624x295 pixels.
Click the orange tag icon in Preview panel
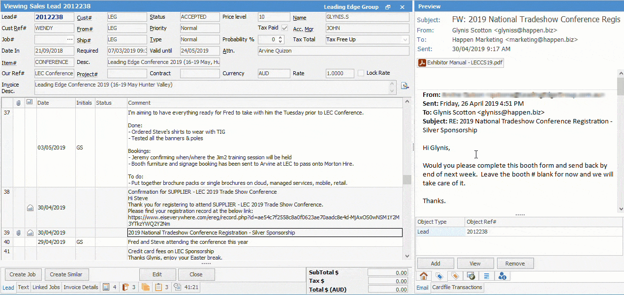point(455,276)
